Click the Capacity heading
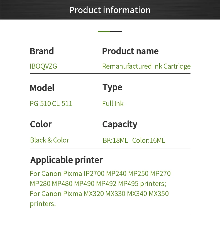Viewport: 220px width, 232px height. (x=120, y=124)
